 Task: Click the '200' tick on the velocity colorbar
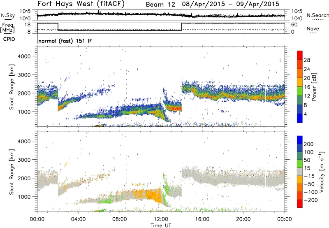click(x=309, y=144)
